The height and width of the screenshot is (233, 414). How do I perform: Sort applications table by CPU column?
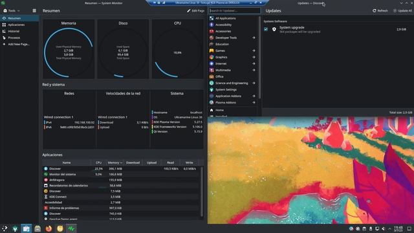[x=98, y=162]
